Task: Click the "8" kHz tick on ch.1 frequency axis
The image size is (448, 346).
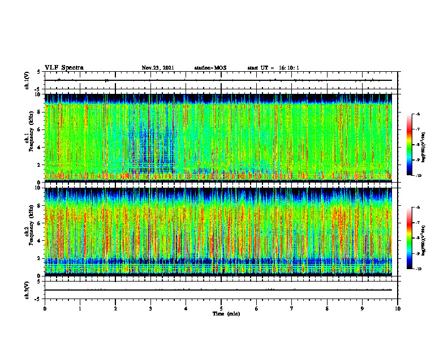Action: [40, 112]
